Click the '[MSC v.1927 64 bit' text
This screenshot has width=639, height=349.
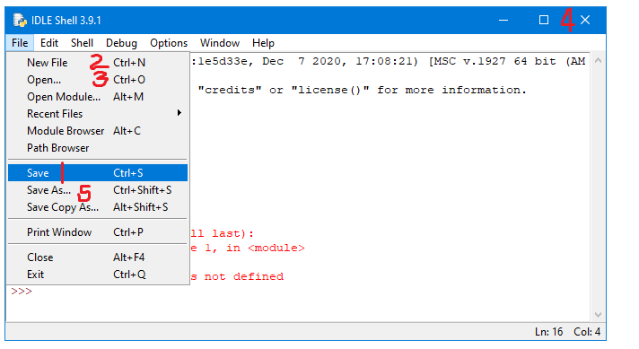tap(493, 62)
